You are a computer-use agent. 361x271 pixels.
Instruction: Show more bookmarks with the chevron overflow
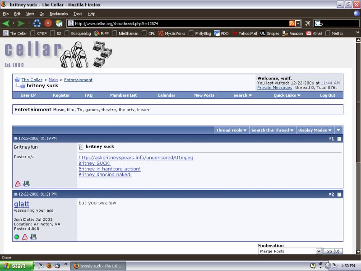tap(357, 33)
